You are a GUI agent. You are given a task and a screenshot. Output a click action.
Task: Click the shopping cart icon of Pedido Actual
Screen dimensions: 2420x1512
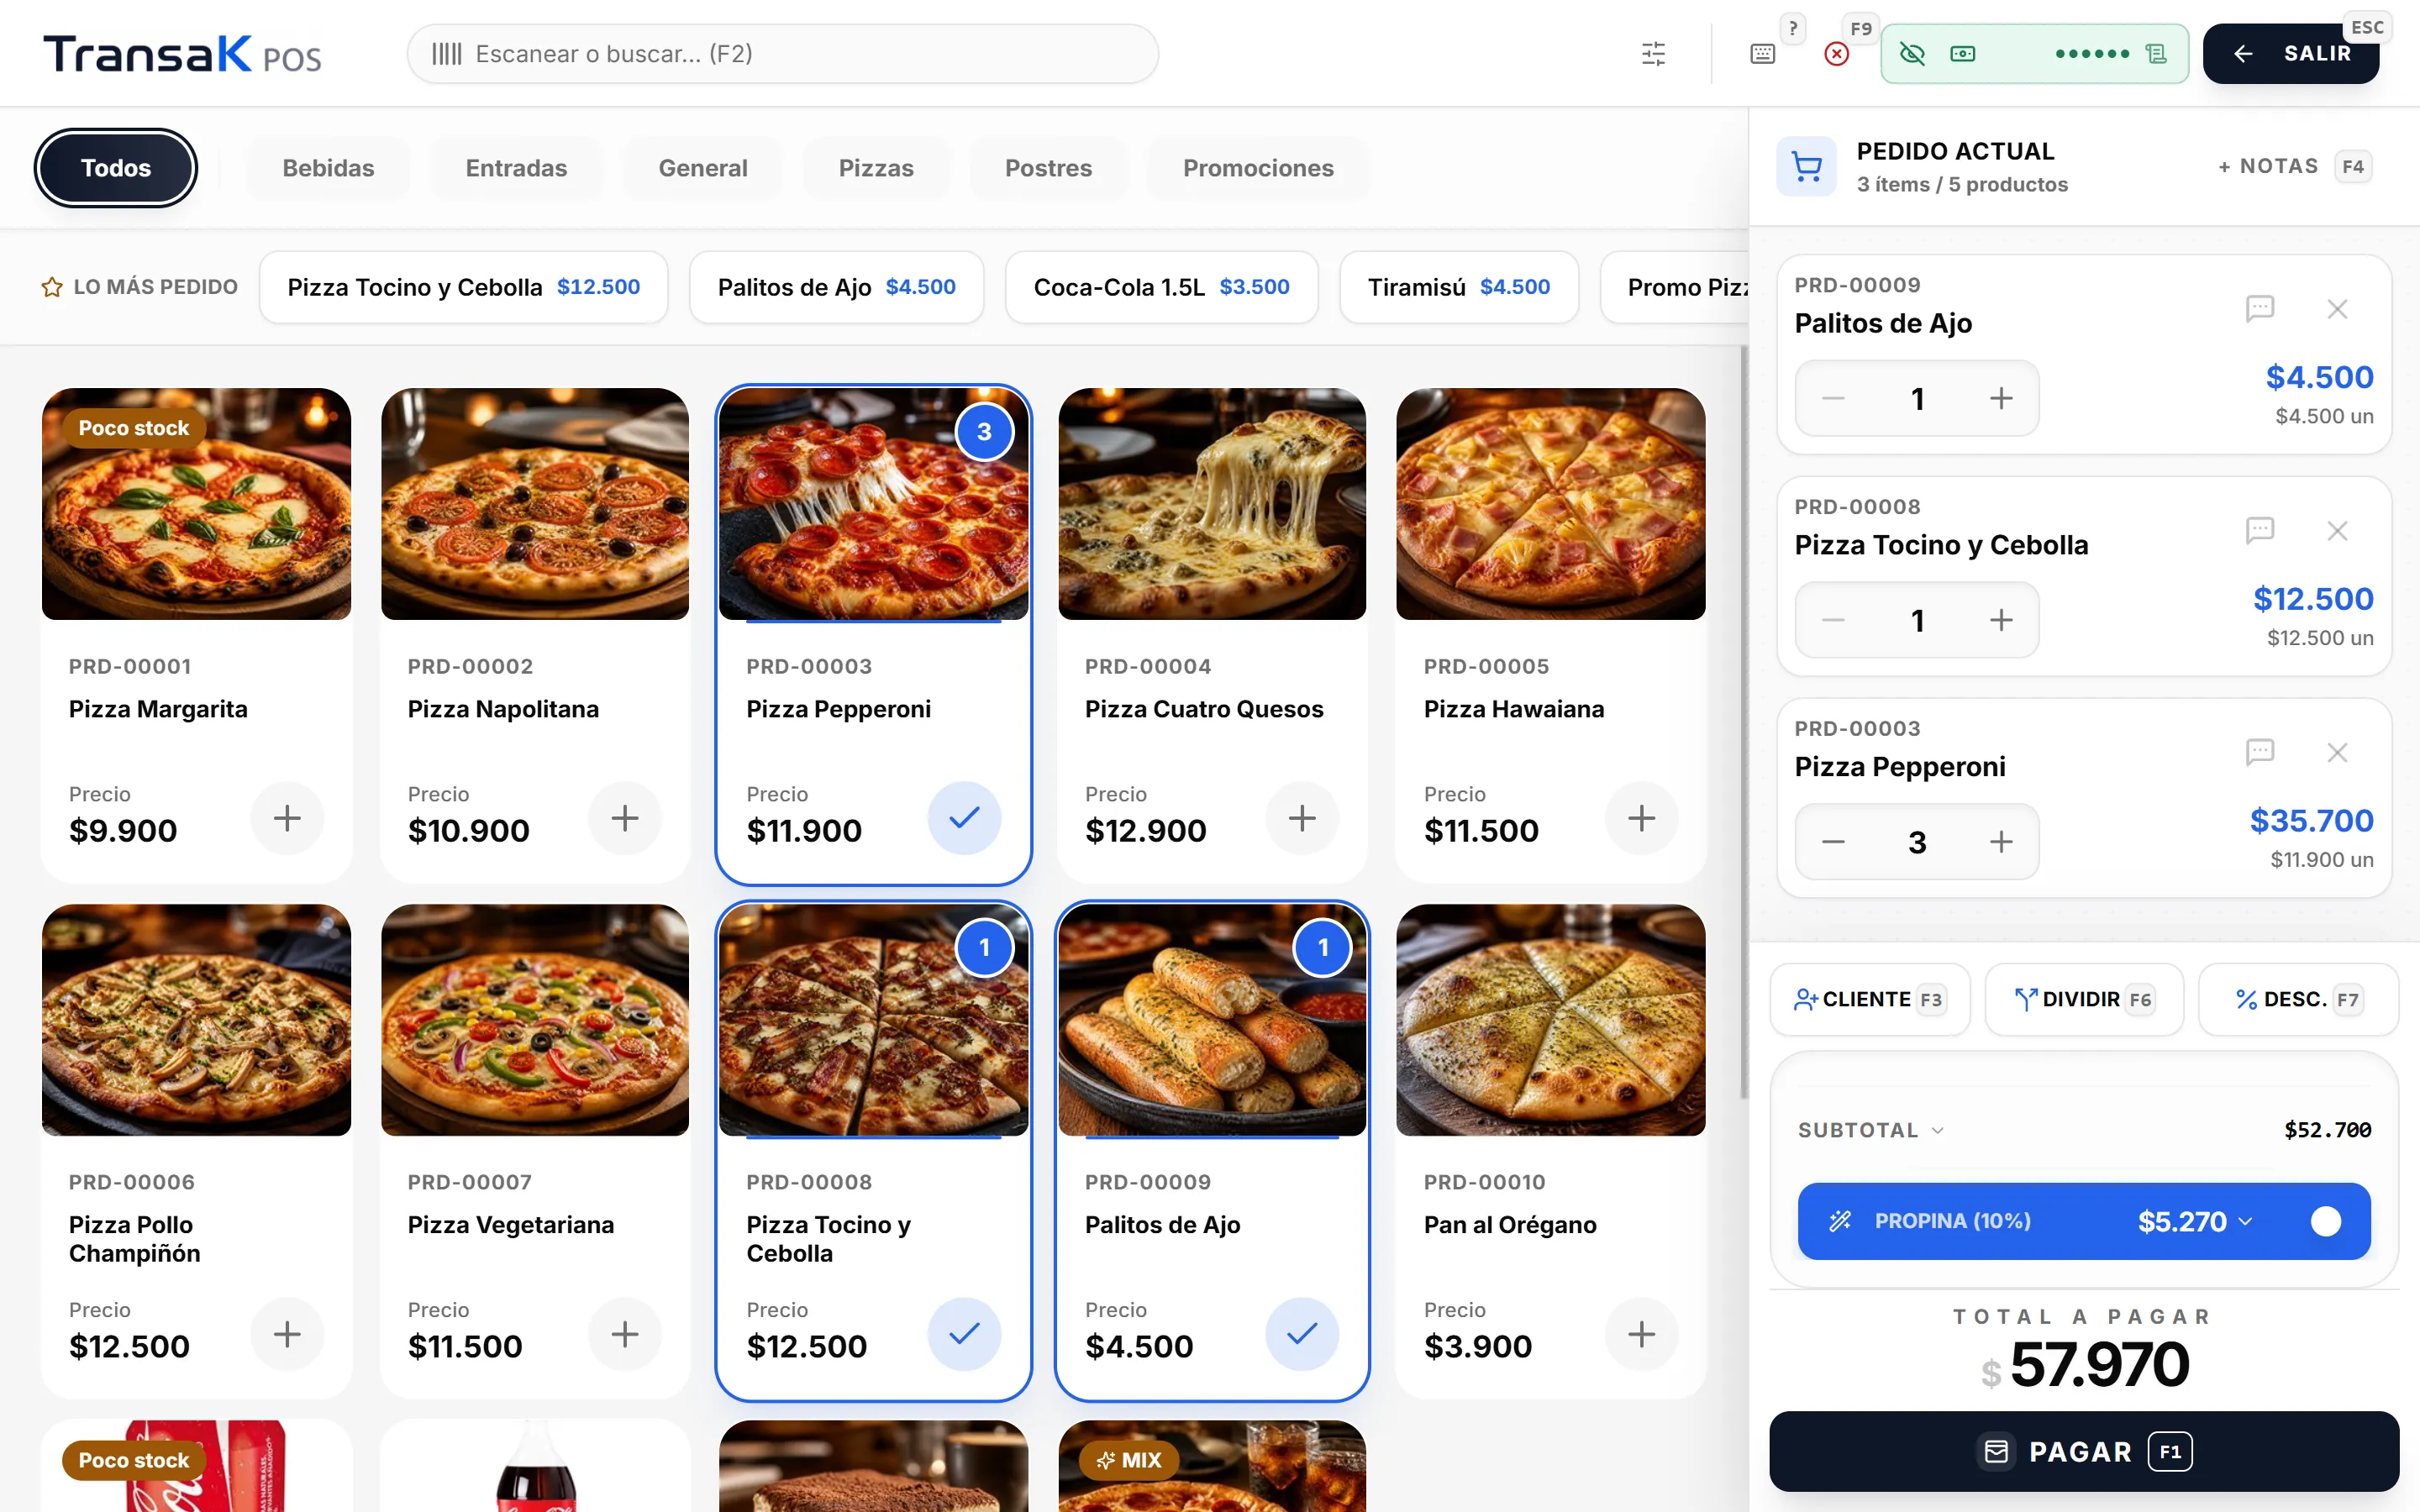pyautogui.click(x=1806, y=167)
